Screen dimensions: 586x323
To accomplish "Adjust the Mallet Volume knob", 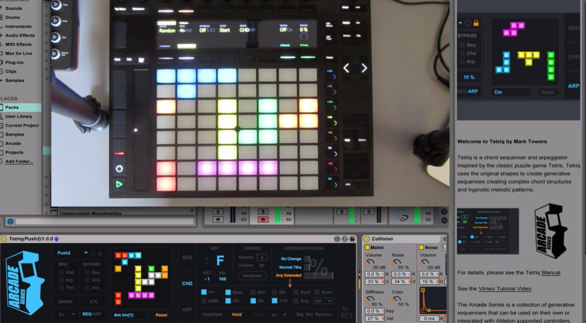I will point(370,264).
